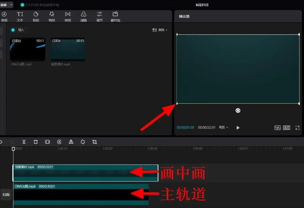Screen dimensions: 304x208
Task: Click the mirror flip tool in timeline toolbar
Action: click(71, 142)
